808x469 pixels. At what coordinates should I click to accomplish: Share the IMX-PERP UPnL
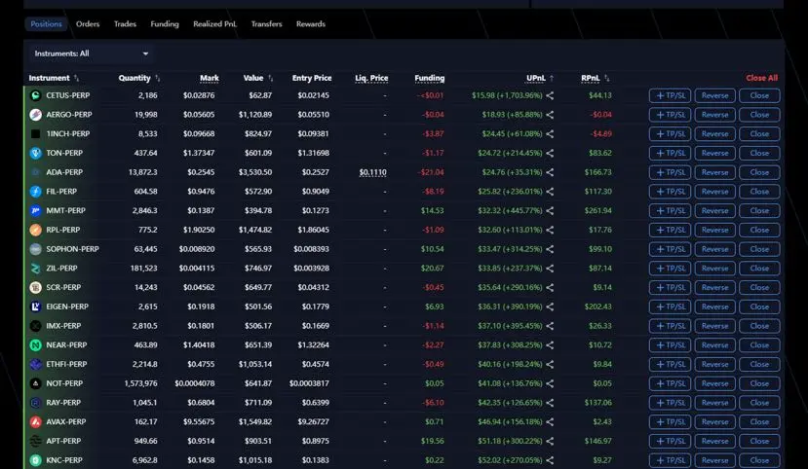click(x=550, y=326)
